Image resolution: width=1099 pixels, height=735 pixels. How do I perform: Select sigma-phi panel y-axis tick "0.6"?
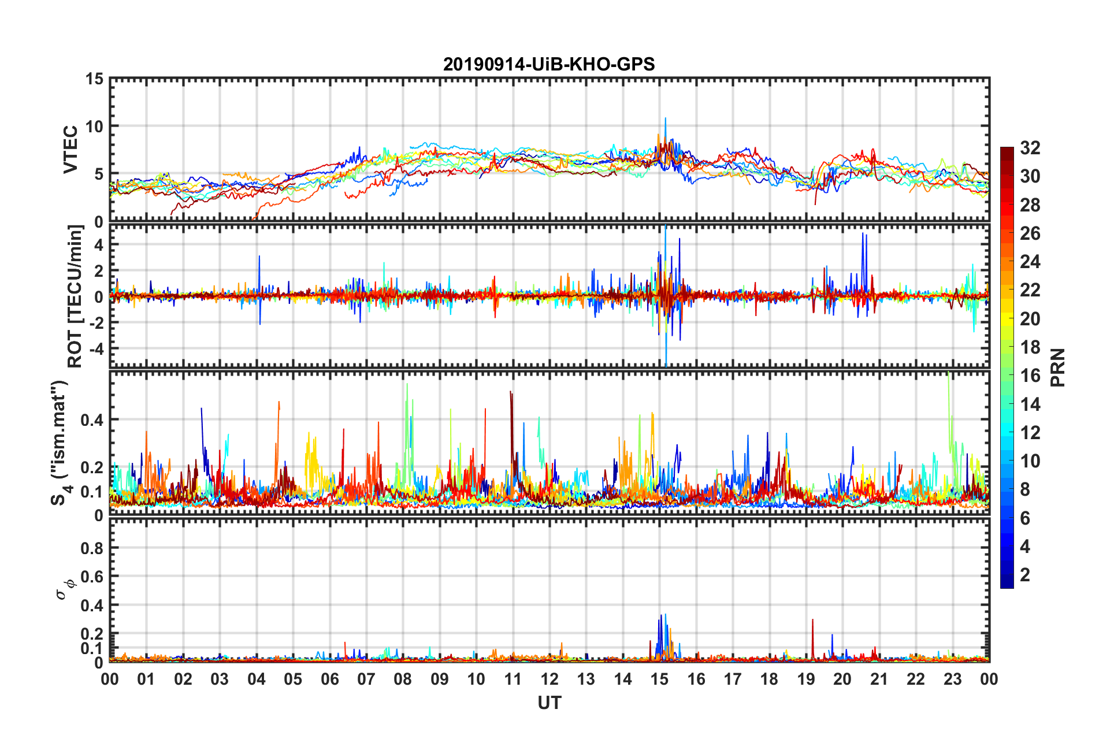coord(92,577)
